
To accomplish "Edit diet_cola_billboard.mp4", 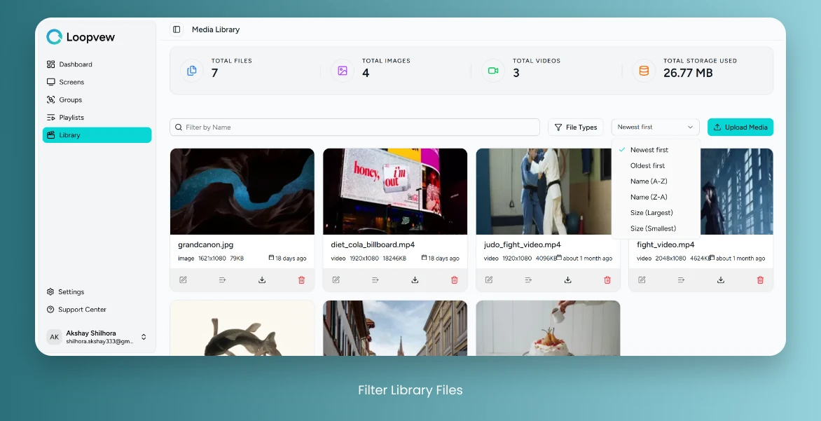I will (x=336, y=280).
